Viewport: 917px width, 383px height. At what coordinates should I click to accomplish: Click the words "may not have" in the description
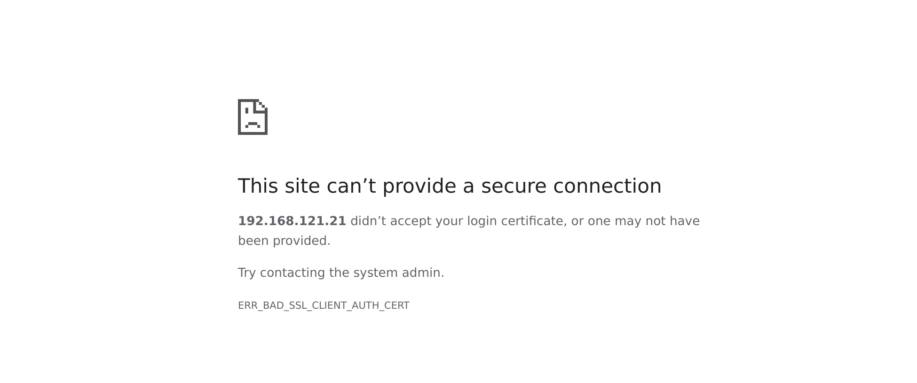click(657, 221)
